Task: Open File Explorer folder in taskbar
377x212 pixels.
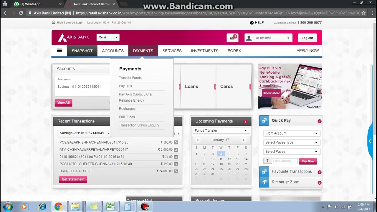Action: (75, 207)
